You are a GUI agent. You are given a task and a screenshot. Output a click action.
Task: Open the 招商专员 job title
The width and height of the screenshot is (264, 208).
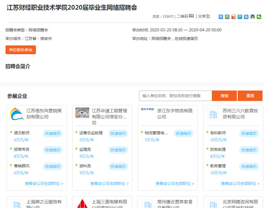(x=22, y=150)
